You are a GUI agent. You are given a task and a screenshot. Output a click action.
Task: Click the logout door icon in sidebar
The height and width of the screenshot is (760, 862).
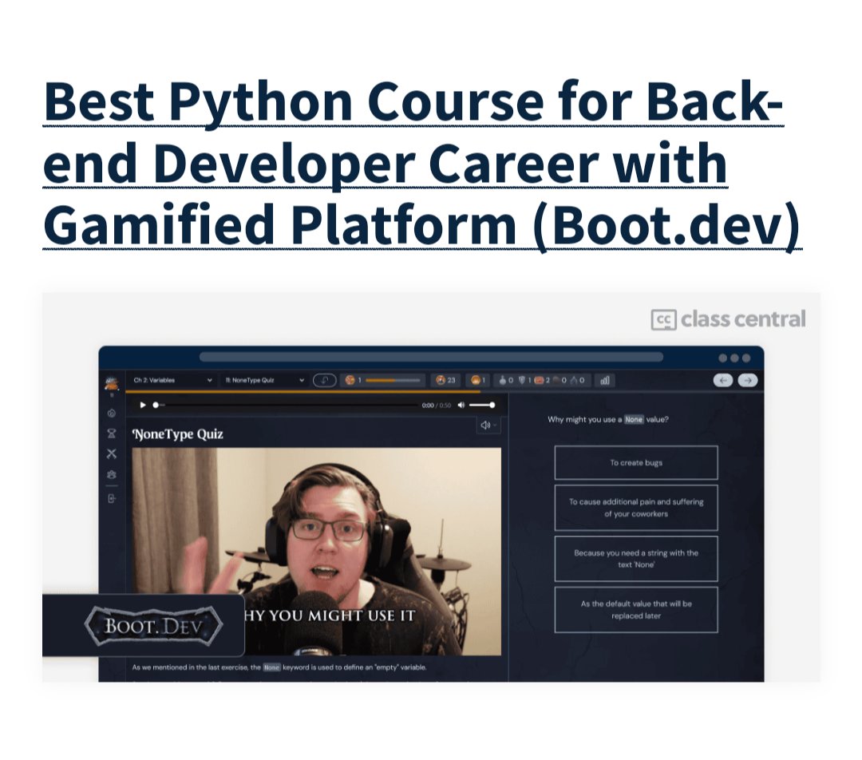pos(112,498)
